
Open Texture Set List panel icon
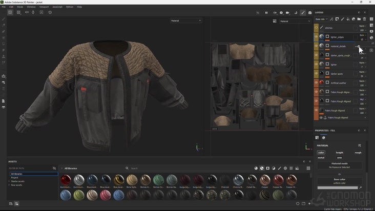[371, 19]
